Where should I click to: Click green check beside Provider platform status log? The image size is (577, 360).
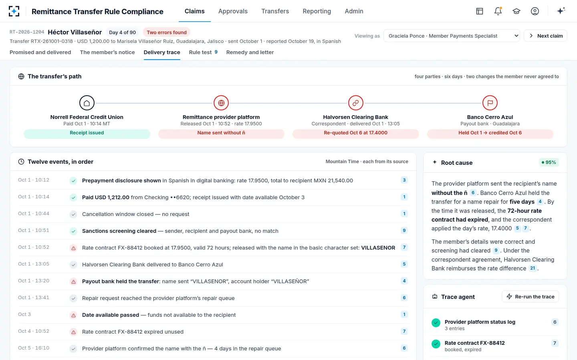tap(436, 323)
